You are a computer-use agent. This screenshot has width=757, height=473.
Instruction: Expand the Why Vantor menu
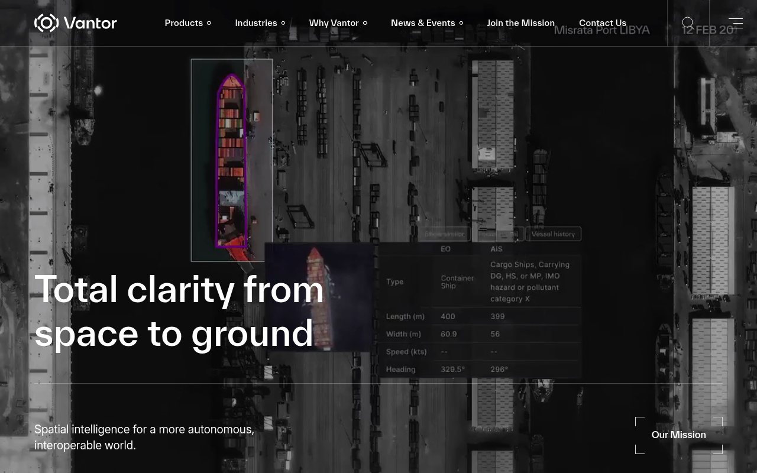338,23
